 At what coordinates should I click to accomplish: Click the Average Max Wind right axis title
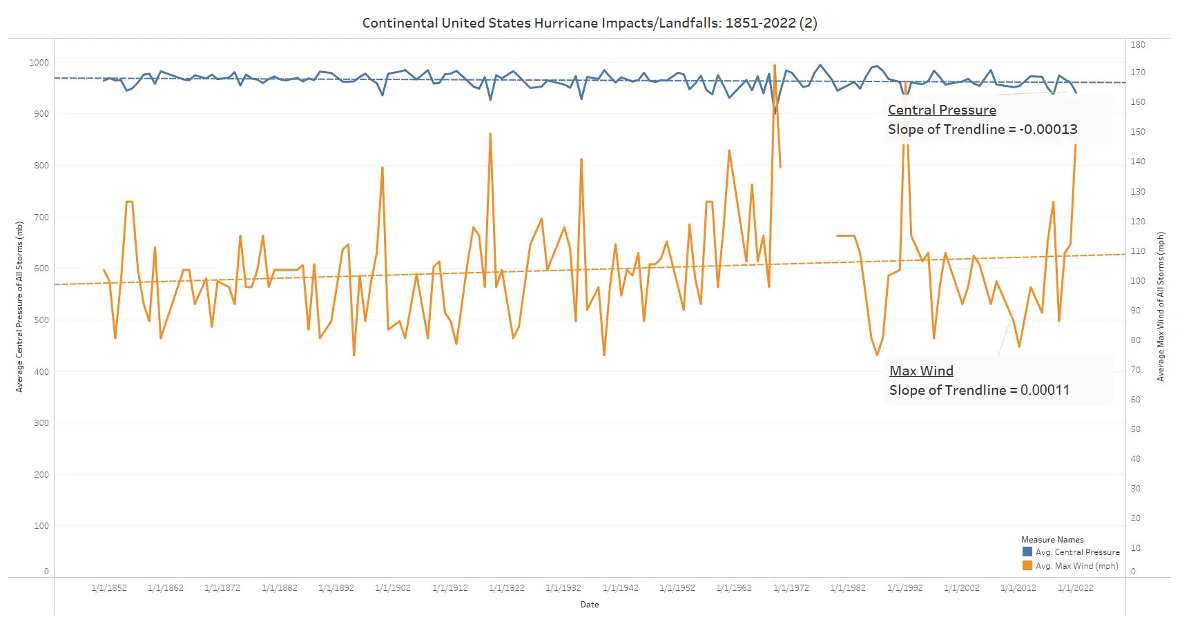[1161, 306]
